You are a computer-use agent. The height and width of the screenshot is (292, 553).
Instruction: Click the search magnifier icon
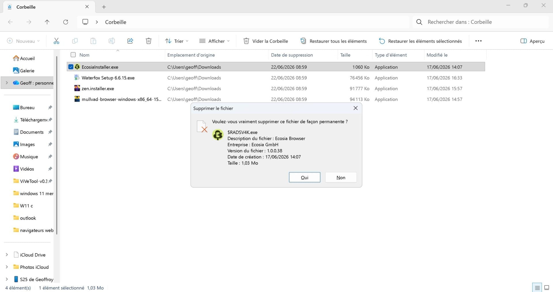419,22
